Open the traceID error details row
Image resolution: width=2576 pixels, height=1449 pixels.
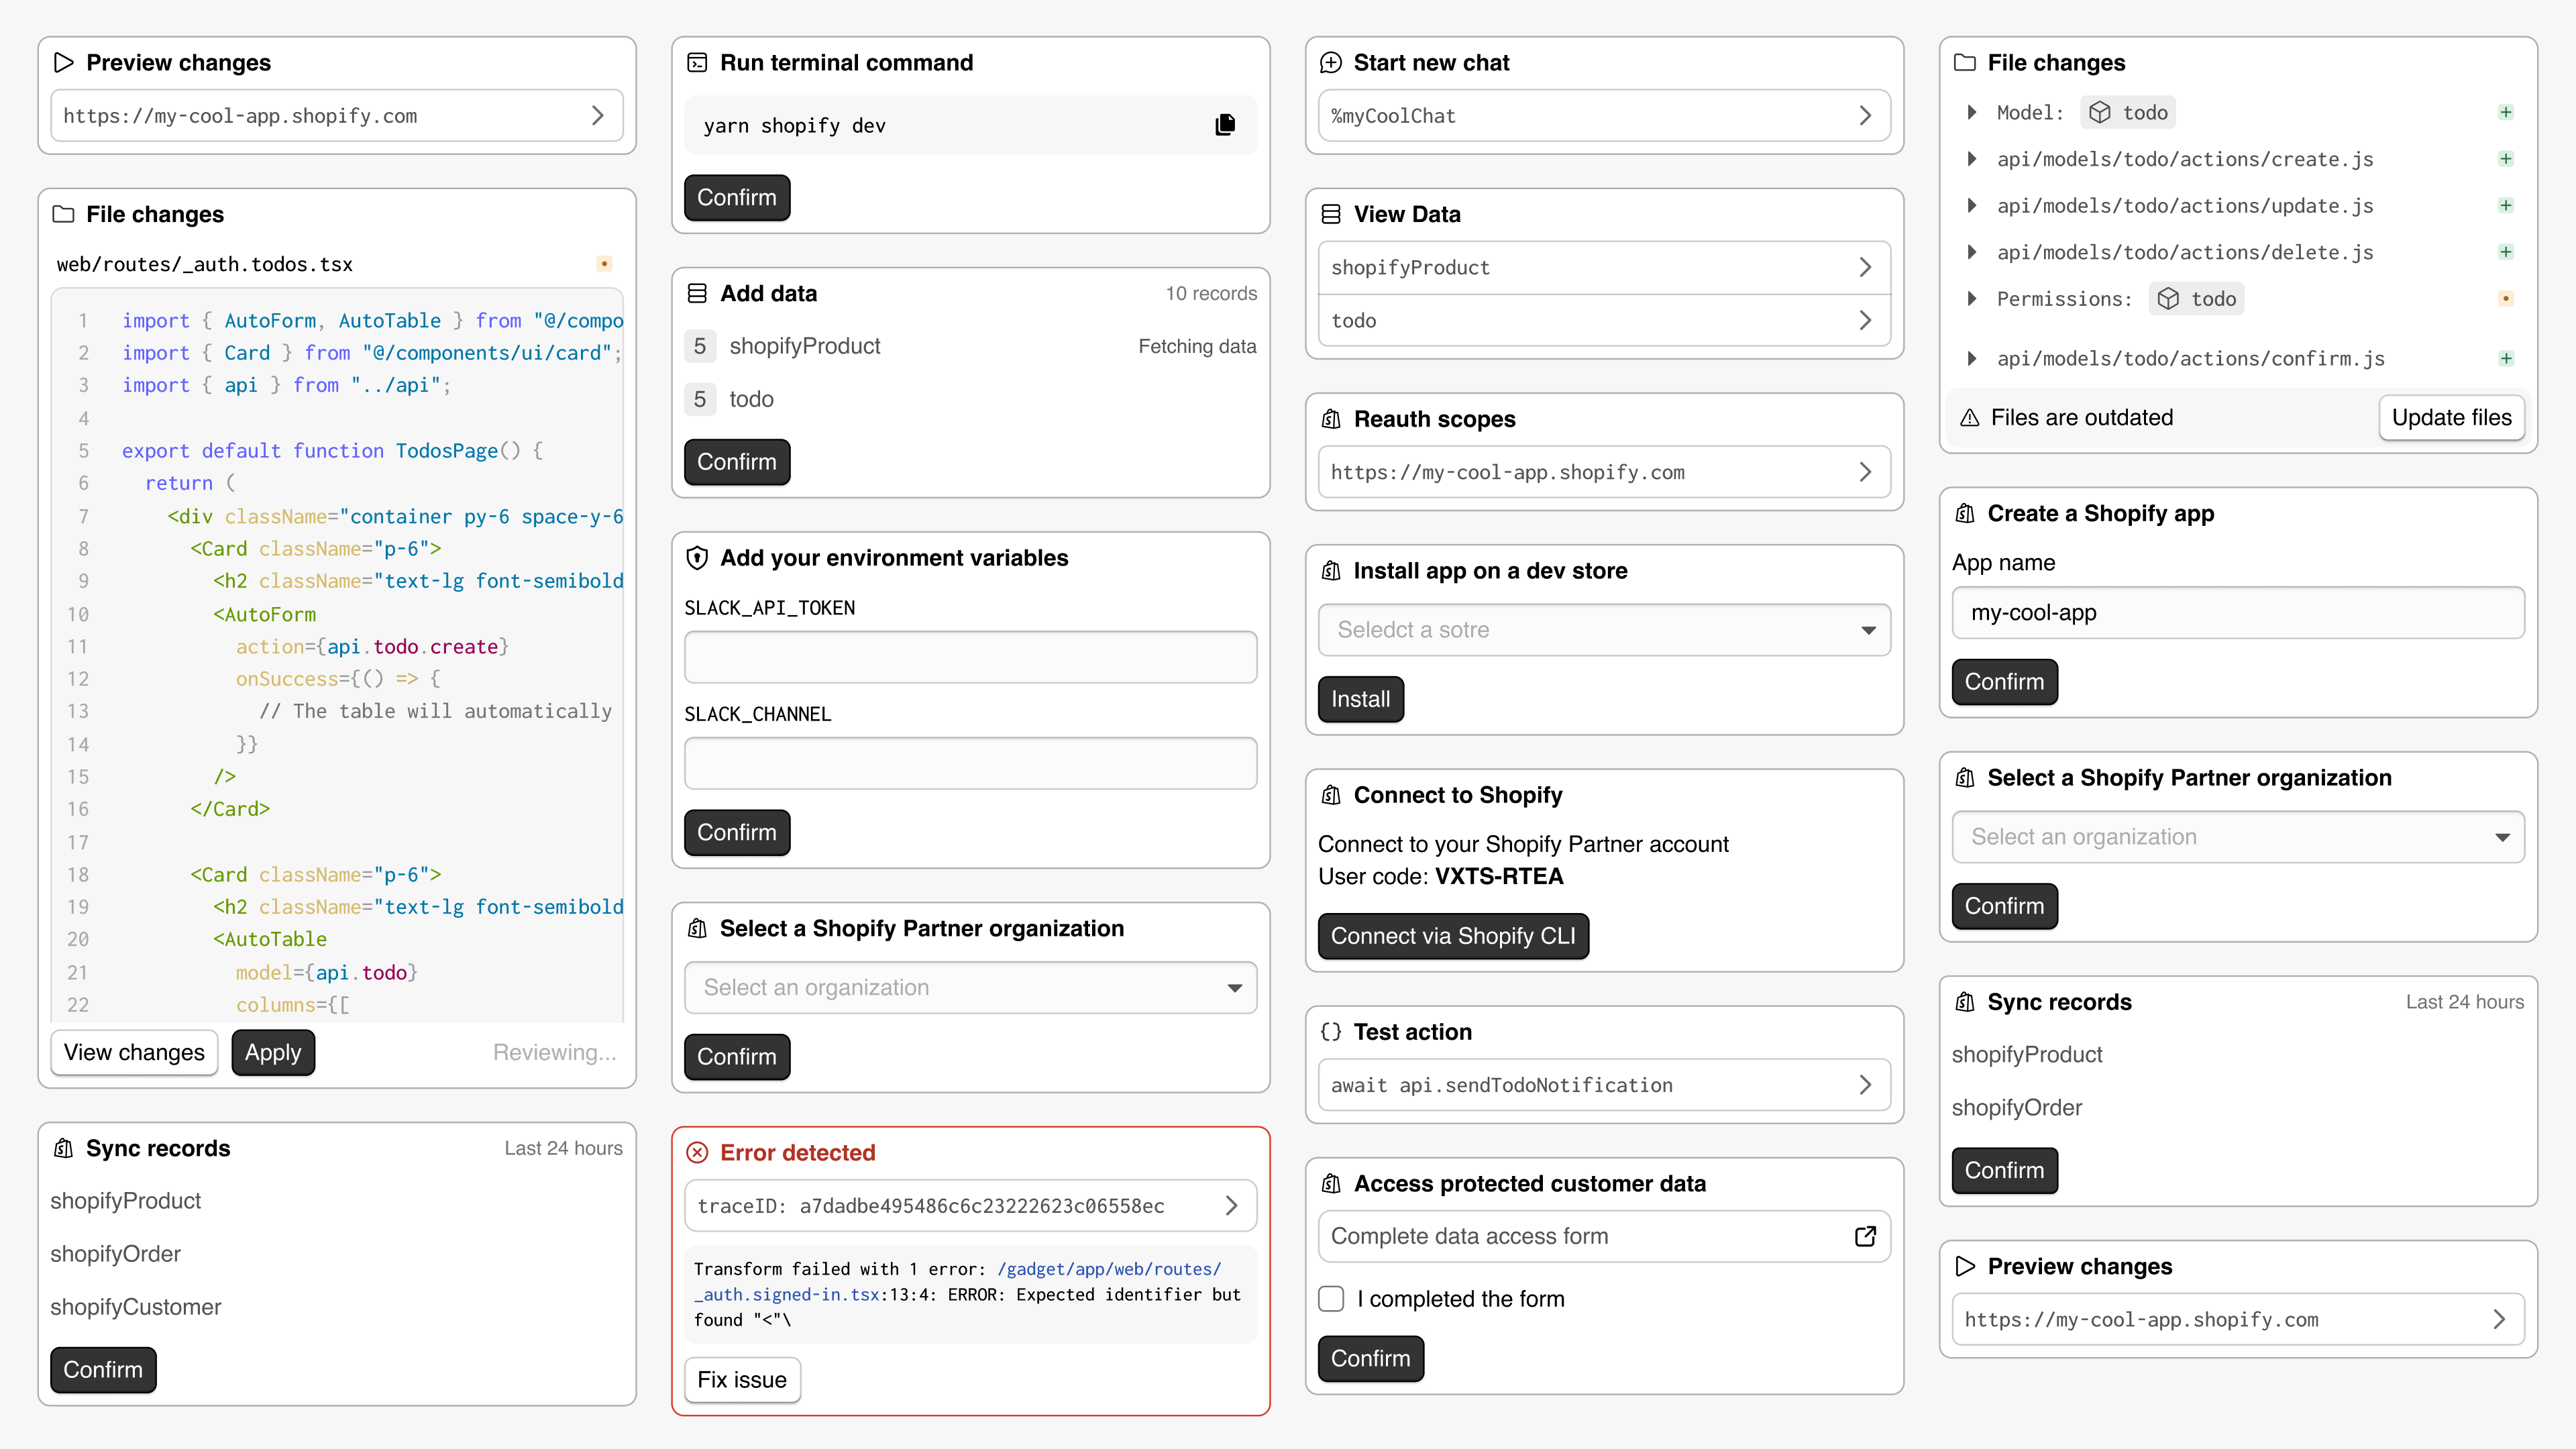click(x=970, y=1206)
